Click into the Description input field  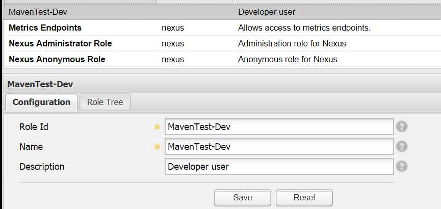coord(279,166)
